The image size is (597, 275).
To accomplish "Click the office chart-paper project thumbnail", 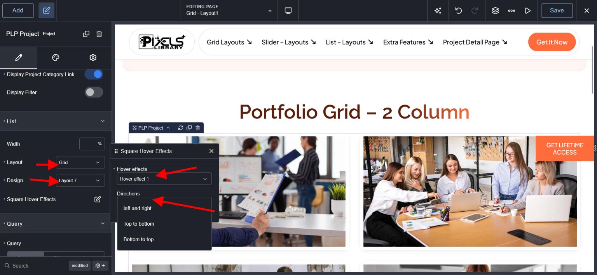I will pos(282,191).
